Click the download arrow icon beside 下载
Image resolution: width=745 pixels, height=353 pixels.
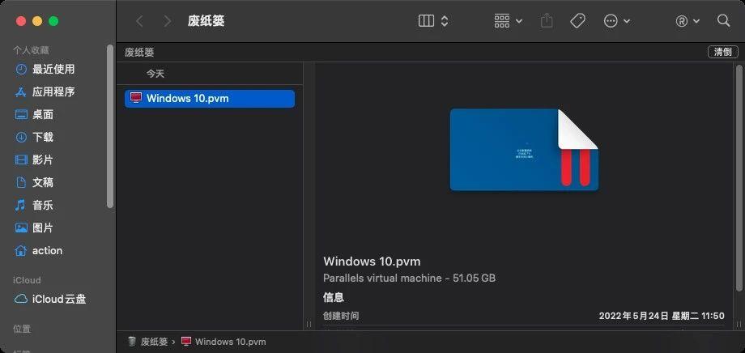21,138
